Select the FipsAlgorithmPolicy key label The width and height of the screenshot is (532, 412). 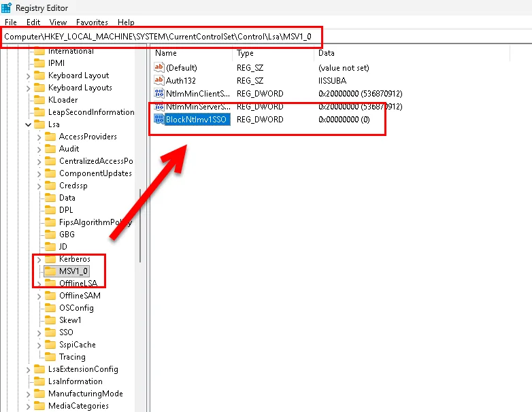click(95, 222)
